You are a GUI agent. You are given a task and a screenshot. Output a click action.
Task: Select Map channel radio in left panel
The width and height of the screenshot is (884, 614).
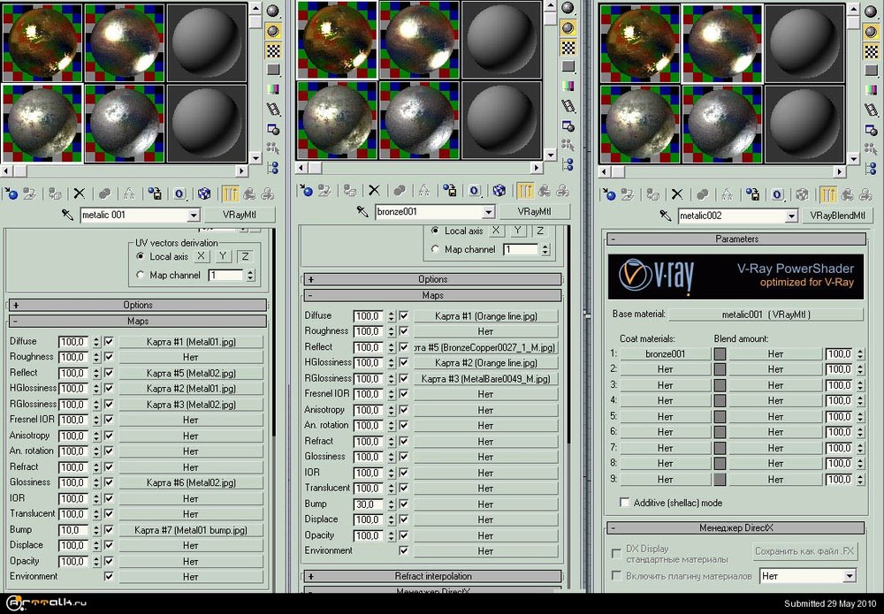[141, 276]
